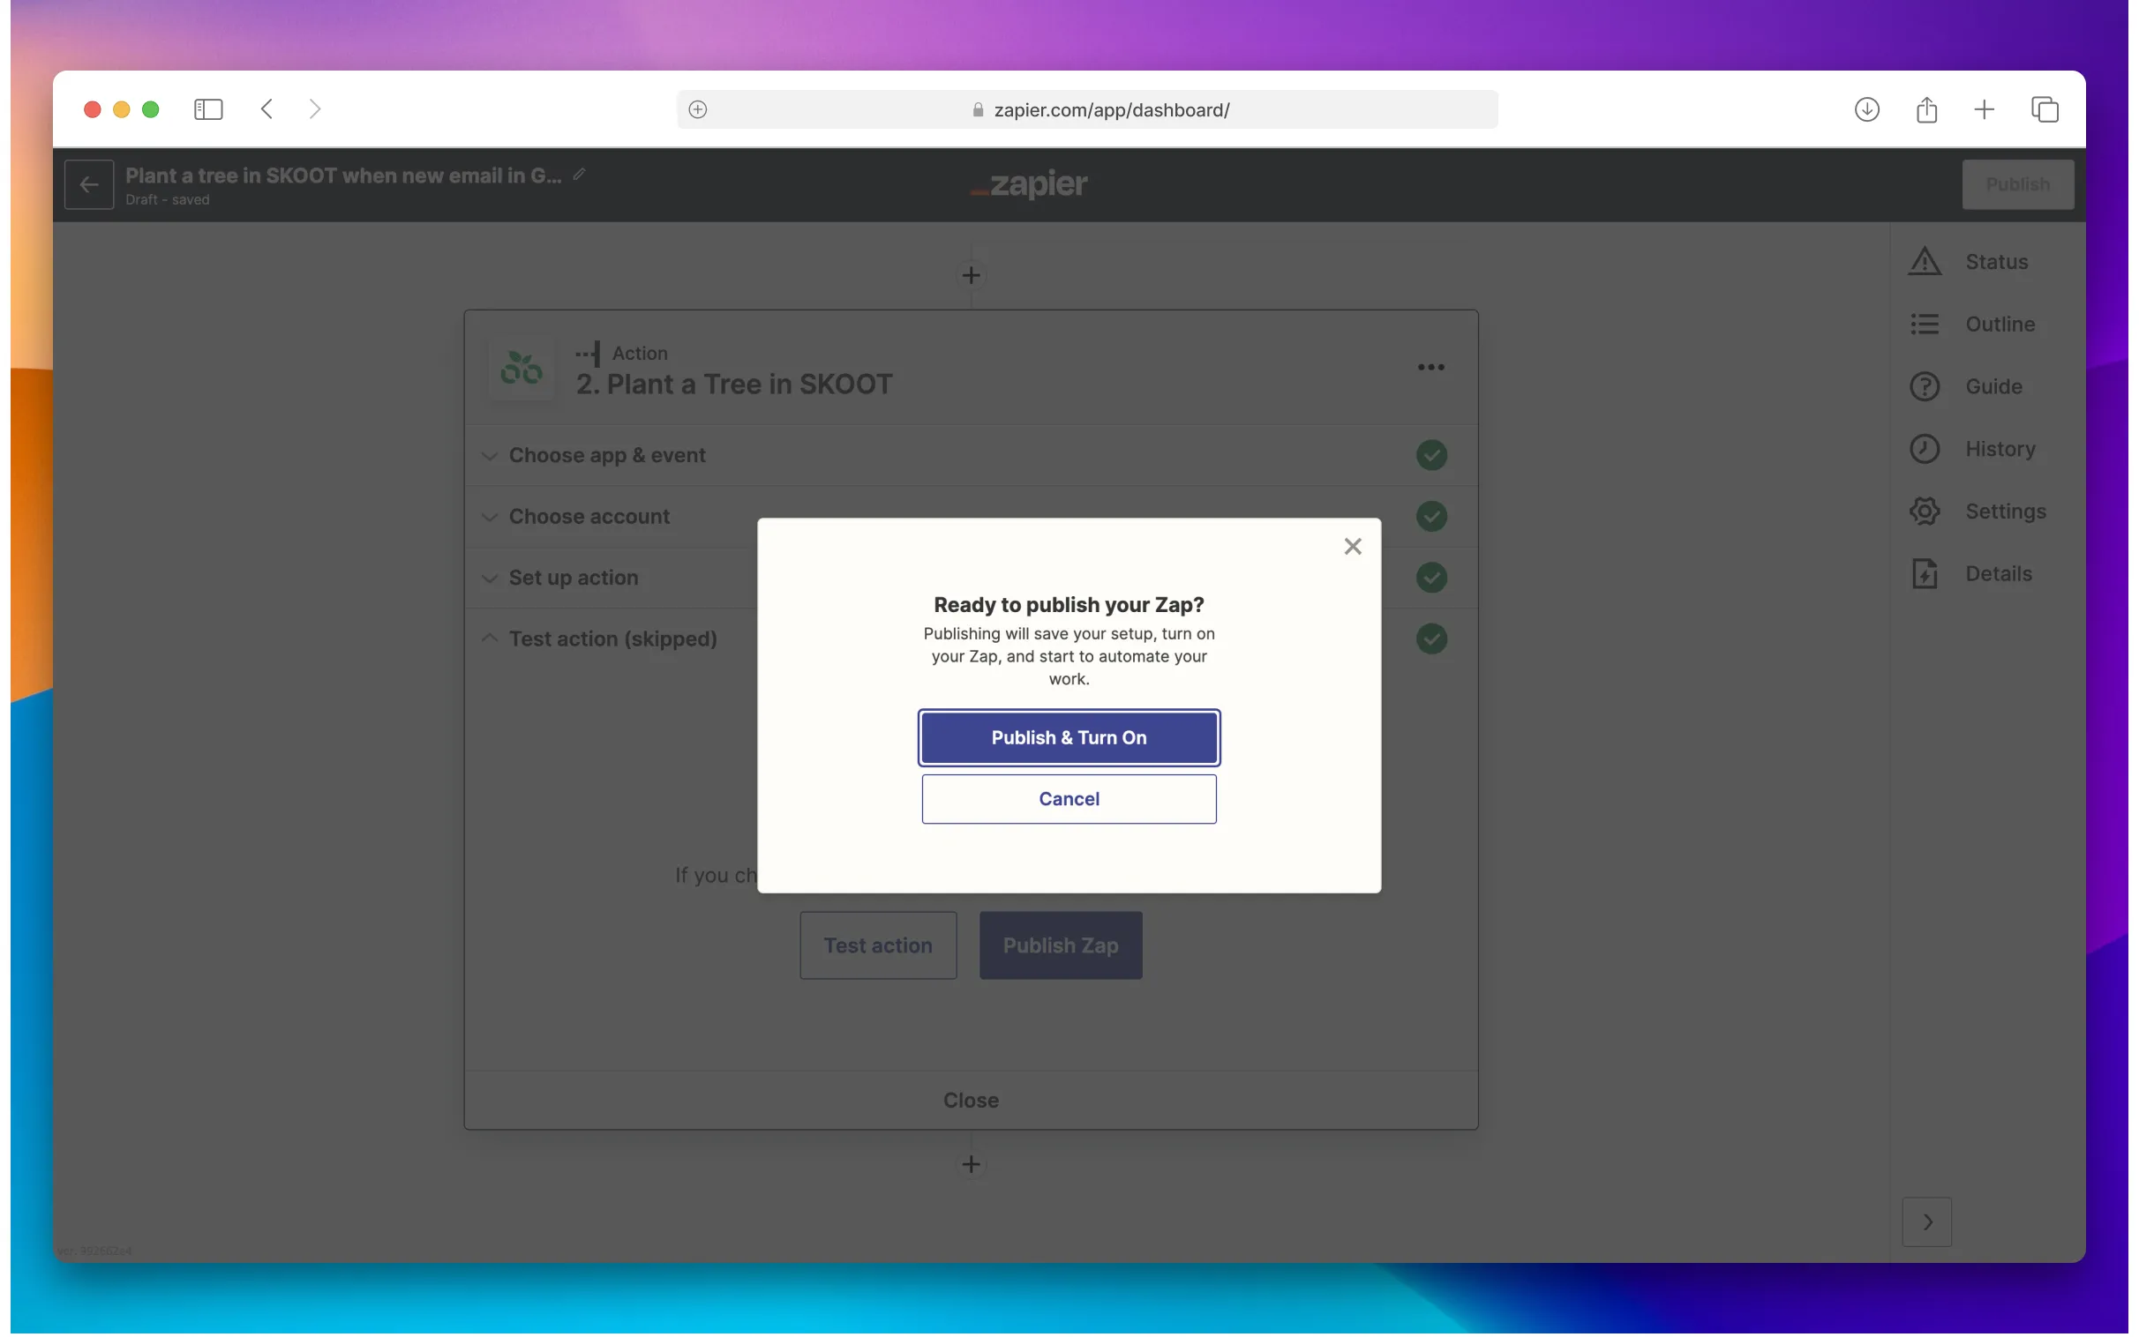
Task: Close the publish dialog with X
Action: [1352, 547]
